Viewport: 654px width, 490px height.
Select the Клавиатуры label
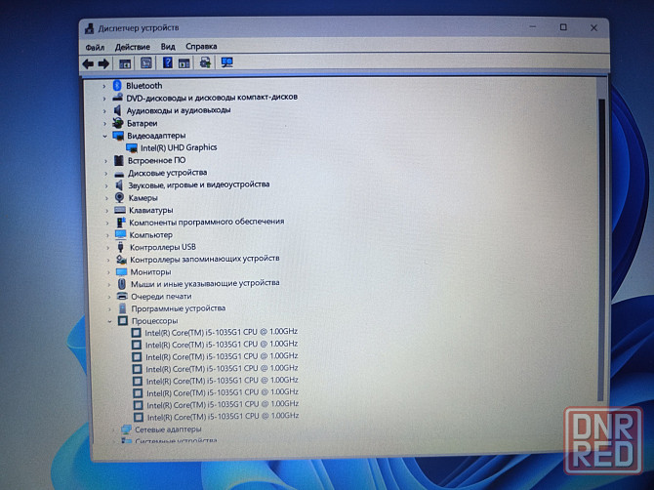150,211
